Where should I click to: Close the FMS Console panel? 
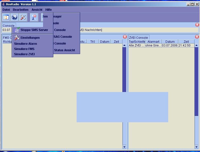tap(125, 37)
